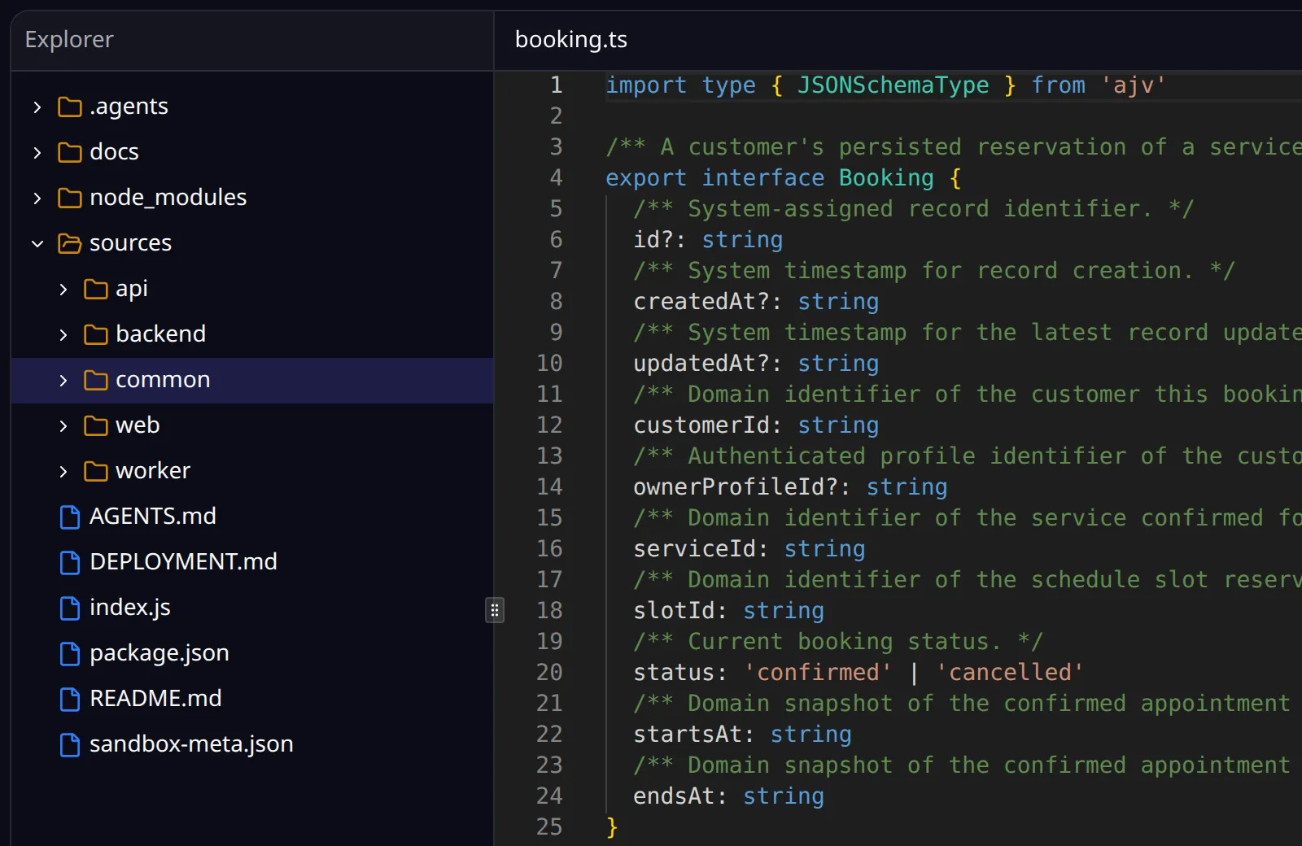Click the index.js file icon
1302x846 pixels.
pos(70,608)
